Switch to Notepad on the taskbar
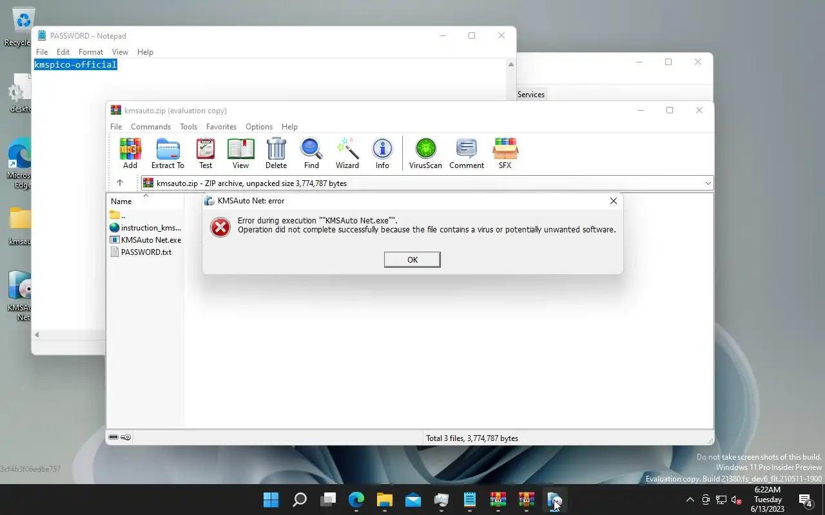Viewport: 825px width, 515px height. tap(470, 500)
